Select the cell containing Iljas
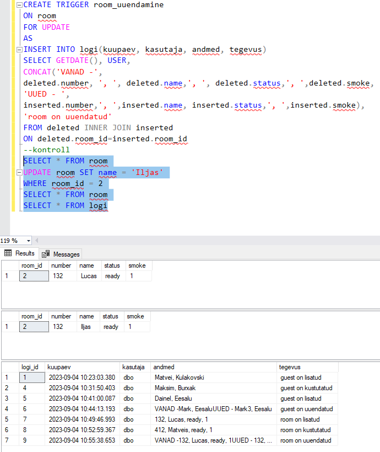 coord(88,327)
